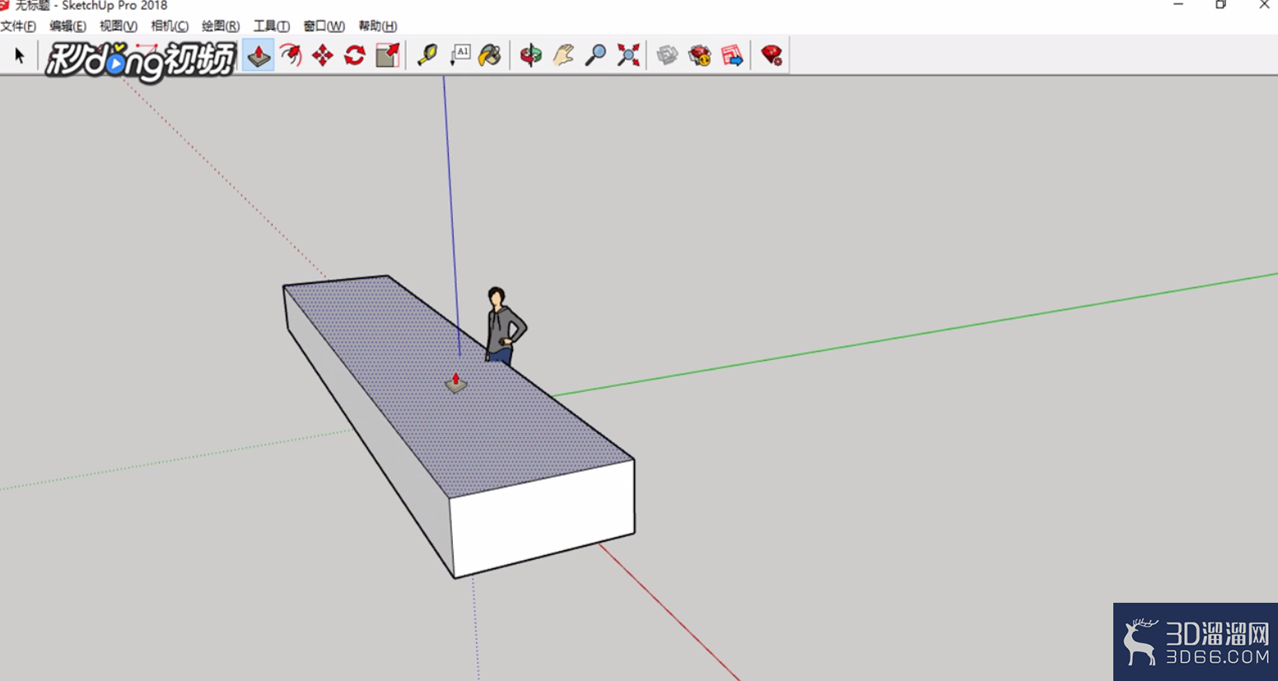The width and height of the screenshot is (1278, 681).
Task: Open the Extension Manager ruby icon
Action: point(772,55)
